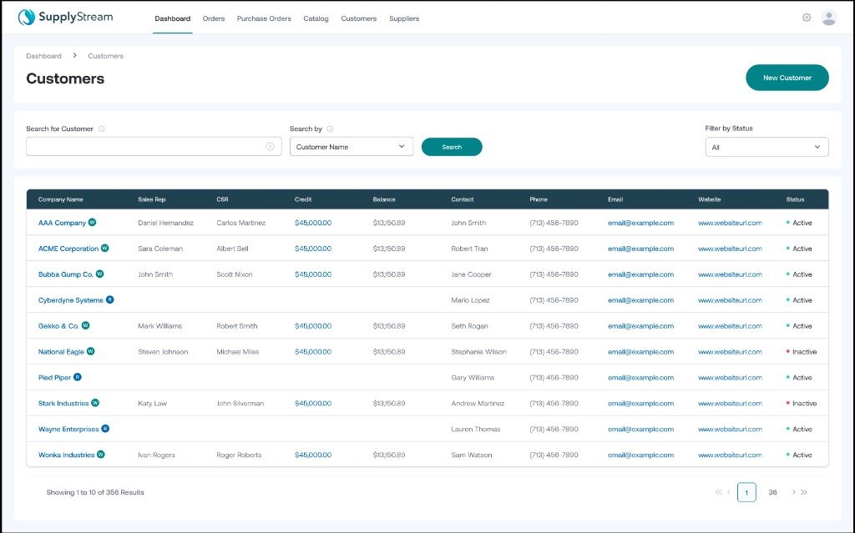Viewport: 855px width, 533px height.
Task: Click the Company Name column header
Action: [60, 199]
